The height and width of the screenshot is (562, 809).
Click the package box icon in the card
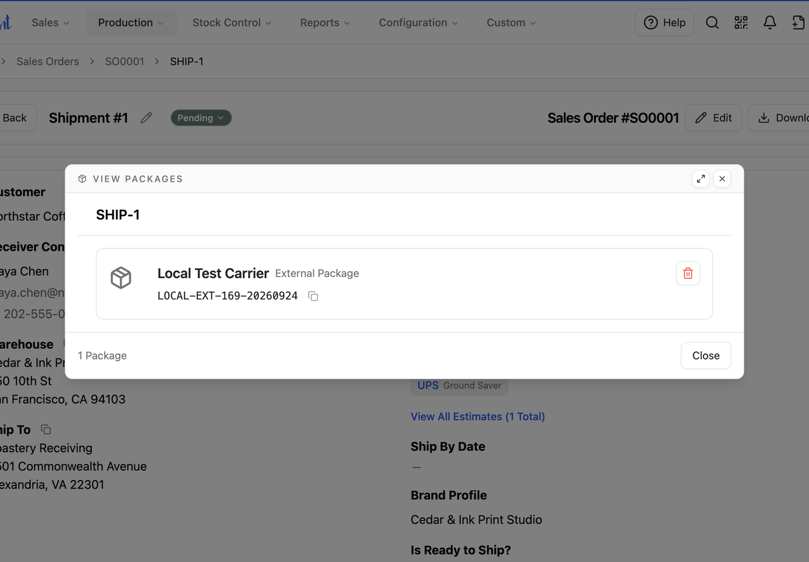pyautogui.click(x=121, y=278)
